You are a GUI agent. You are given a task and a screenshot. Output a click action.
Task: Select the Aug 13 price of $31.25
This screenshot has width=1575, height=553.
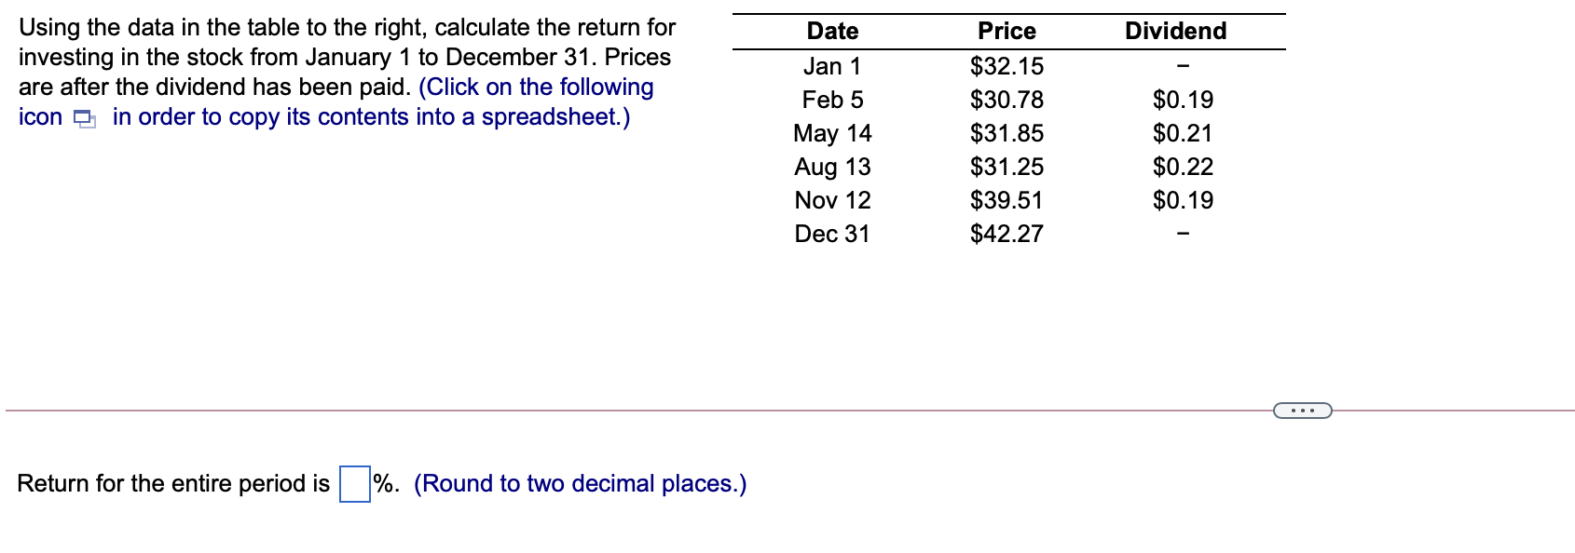point(1007,168)
